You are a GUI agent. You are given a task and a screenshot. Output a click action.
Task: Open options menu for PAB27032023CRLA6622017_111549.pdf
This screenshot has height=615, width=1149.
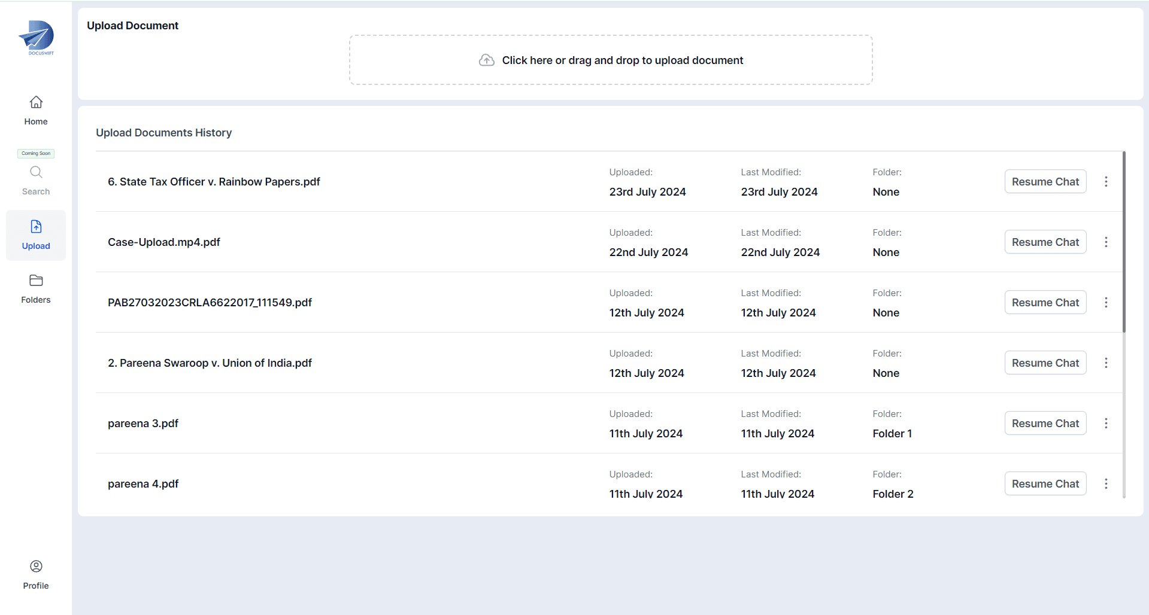point(1106,302)
